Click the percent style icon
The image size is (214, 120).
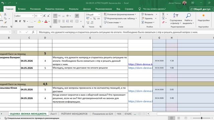point(94,19)
